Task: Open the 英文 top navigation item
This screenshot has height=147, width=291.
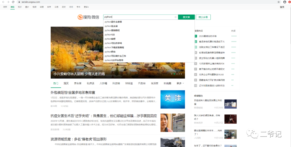Action: point(64,7)
